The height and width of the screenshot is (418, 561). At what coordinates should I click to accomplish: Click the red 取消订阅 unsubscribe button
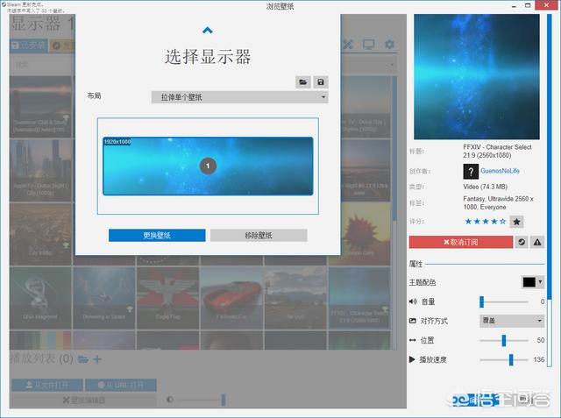(461, 242)
